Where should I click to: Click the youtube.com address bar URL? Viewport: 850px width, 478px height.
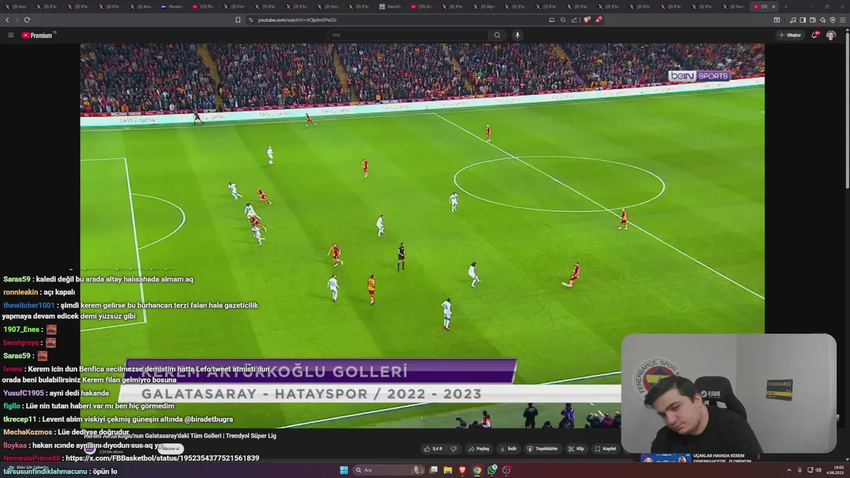tap(297, 20)
